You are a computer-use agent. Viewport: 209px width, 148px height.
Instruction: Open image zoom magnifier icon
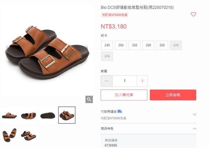[89, 99]
